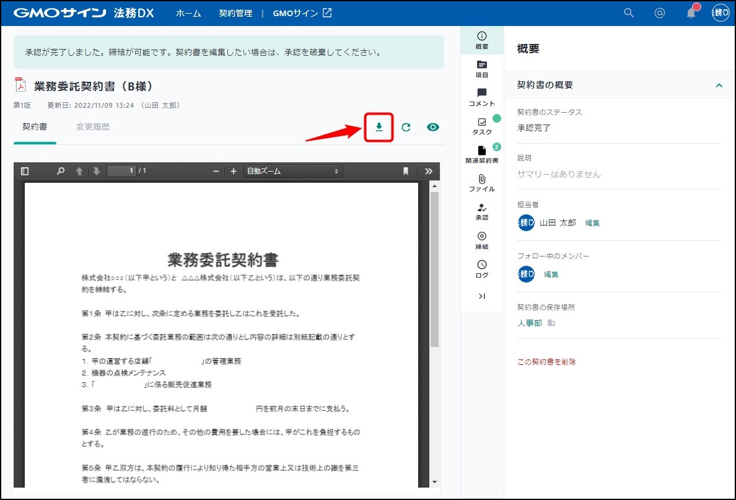Open the notifications bell
736x500 pixels.
point(691,13)
